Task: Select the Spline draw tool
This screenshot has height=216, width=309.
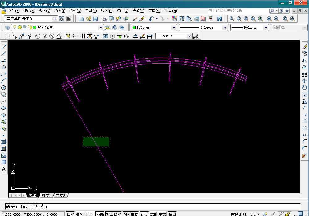Action: point(4,102)
